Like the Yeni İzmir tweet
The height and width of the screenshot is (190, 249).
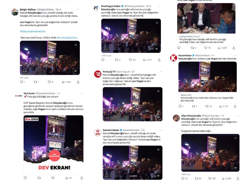point(53,178)
